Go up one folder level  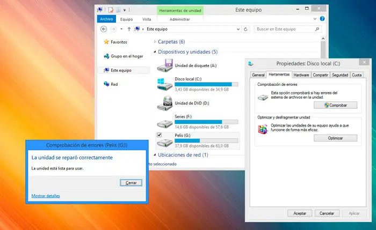129,29
